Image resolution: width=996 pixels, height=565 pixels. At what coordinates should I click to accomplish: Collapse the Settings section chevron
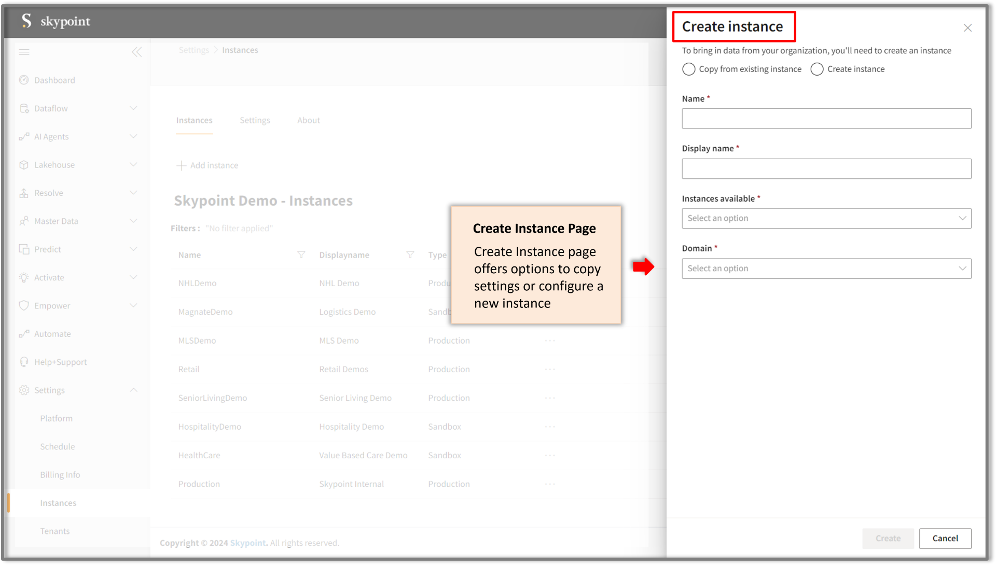point(133,390)
